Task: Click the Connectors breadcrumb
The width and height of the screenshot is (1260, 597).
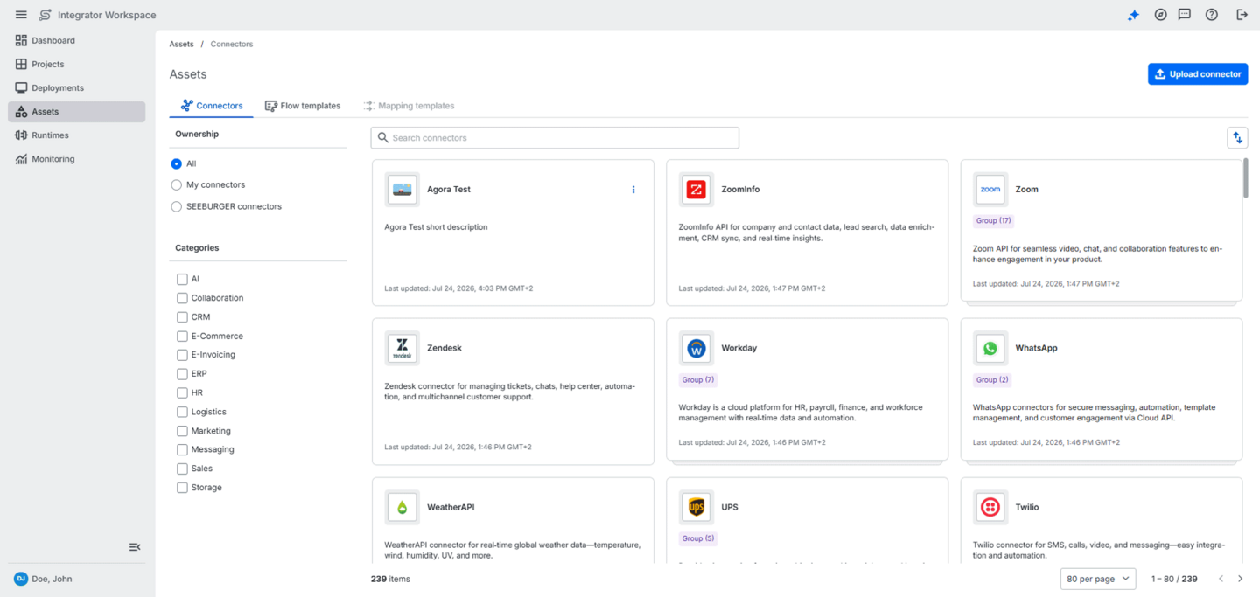Action: click(x=232, y=44)
